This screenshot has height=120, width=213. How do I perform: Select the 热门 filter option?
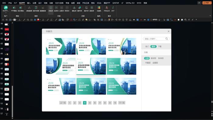147,47
